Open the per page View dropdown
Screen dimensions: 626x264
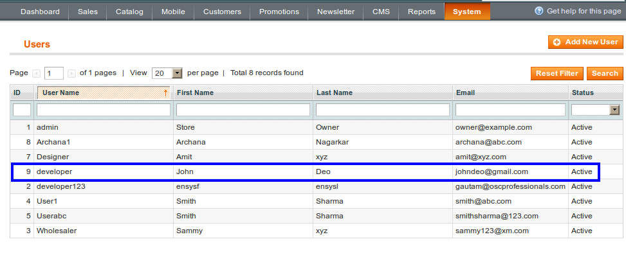177,73
